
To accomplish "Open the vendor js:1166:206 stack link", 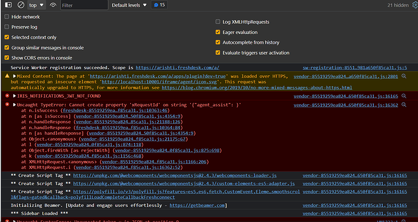I will pos(154,162).
